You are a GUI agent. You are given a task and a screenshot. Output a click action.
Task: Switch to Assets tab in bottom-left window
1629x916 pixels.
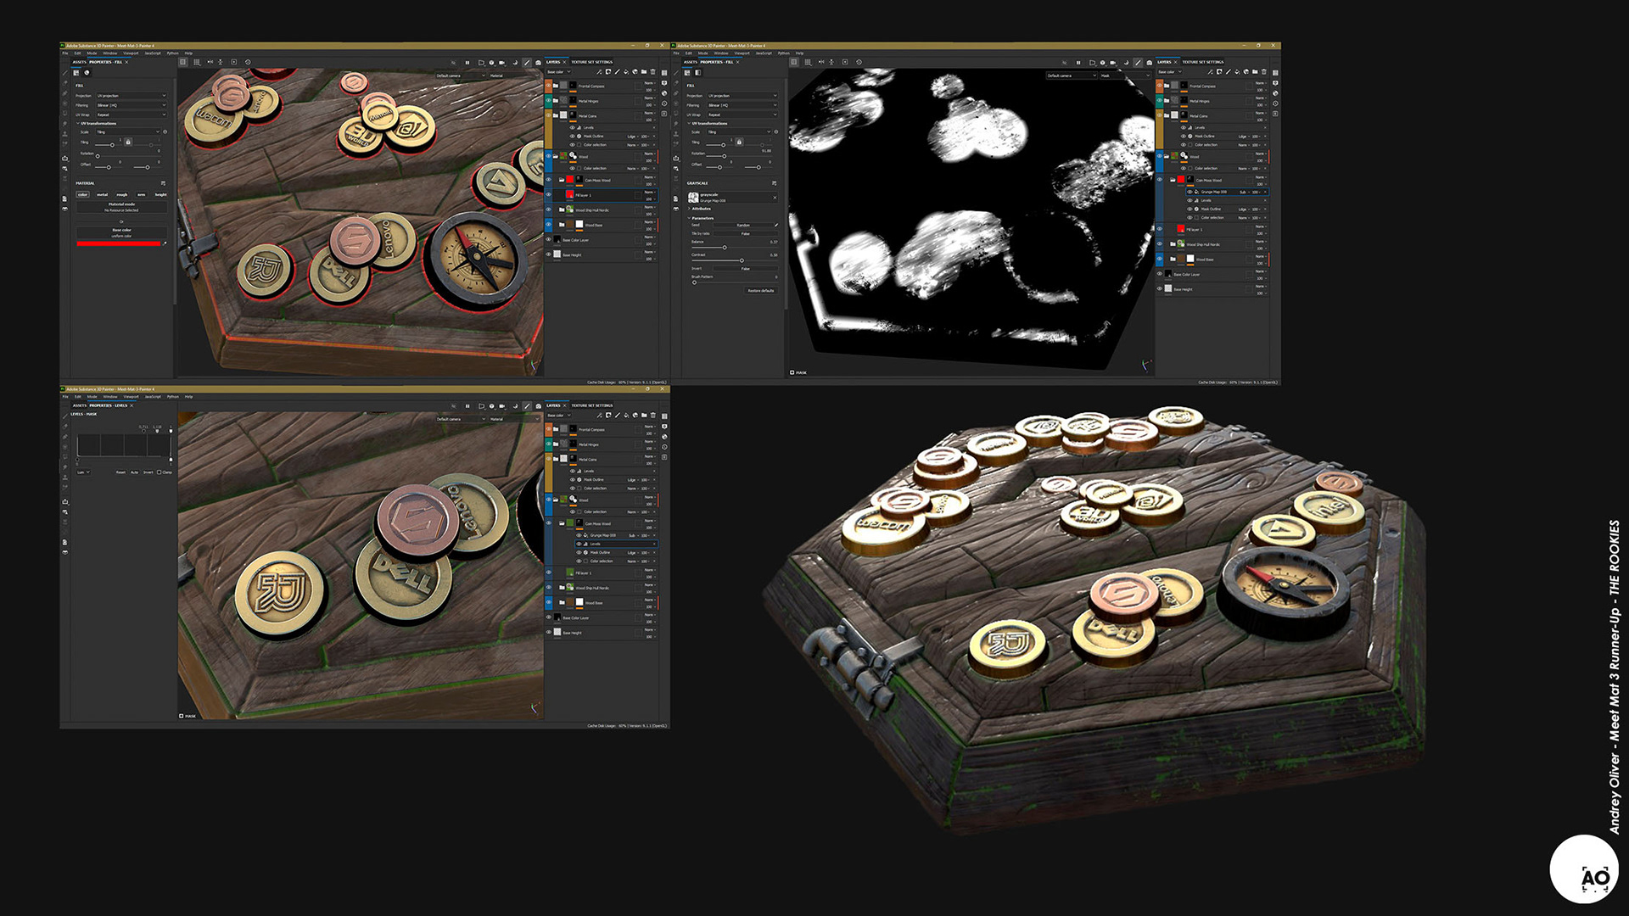[80, 405]
